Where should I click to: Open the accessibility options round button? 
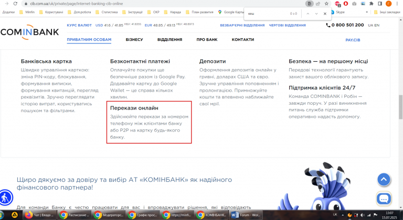pyautogui.click(x=5, y=197)
